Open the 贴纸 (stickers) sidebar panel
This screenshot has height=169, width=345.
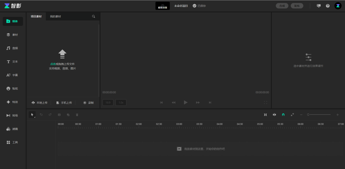coord(13,88)
